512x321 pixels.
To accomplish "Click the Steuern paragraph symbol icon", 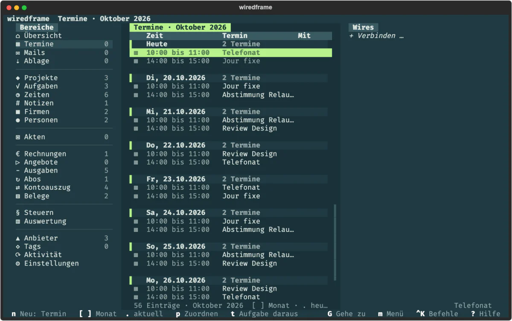I will coord(18,213).
